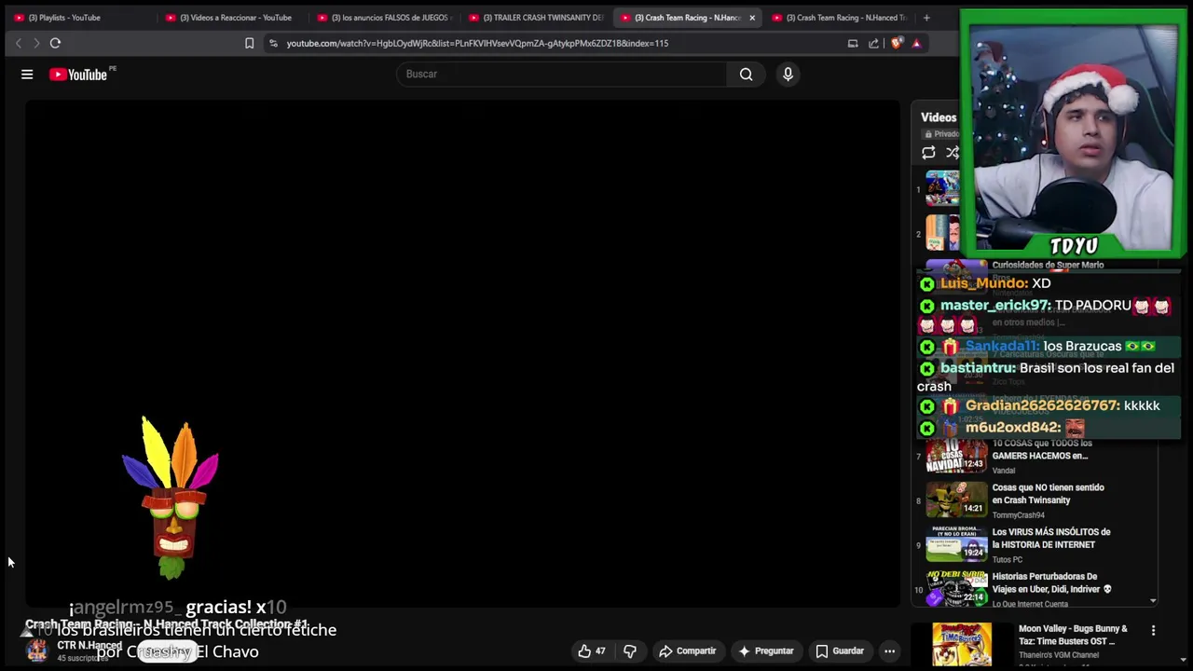Click Time Busters recommended thumbnail

point(962,645)
